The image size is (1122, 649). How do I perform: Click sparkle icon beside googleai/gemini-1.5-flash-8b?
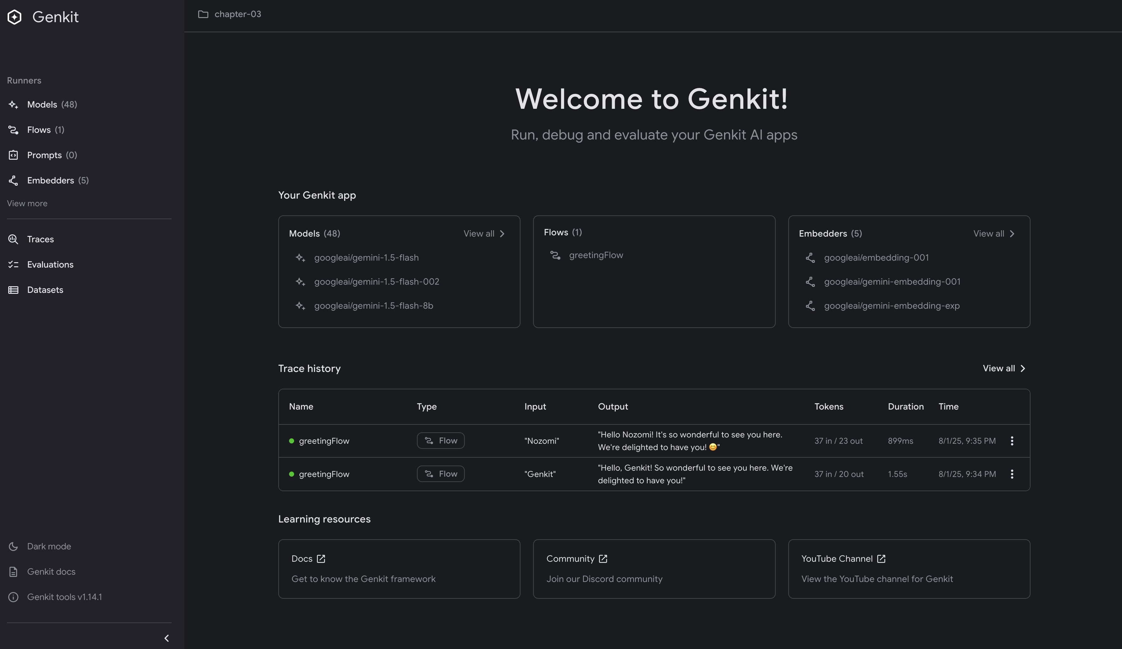(300, 306)
